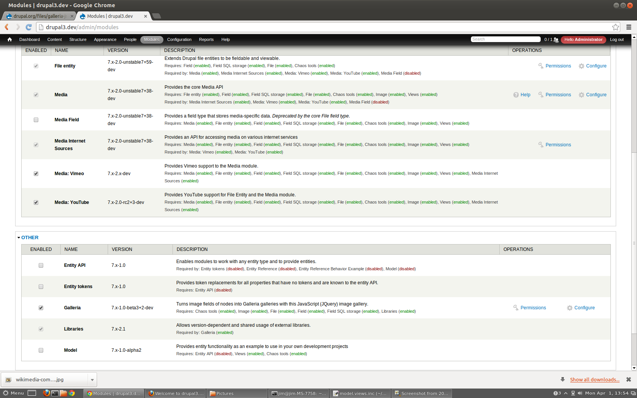Go forward with the browser forward arrow
Image resolution: width=637 pixels, height=398 pixels.
[17, 27]
